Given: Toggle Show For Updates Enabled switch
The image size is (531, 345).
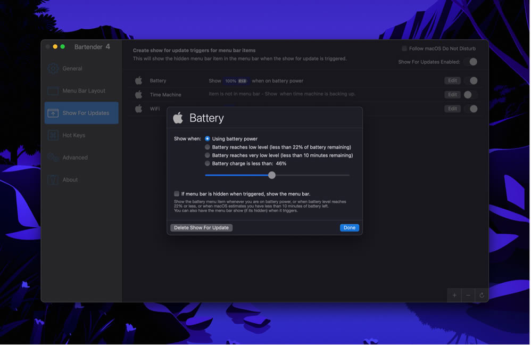Looking at the screenshot, I should (471, 62).
